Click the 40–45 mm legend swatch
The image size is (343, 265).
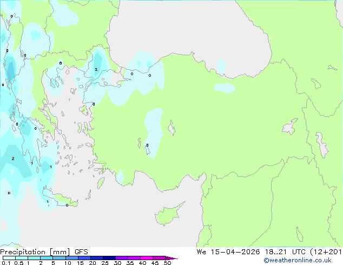[147, 258]
